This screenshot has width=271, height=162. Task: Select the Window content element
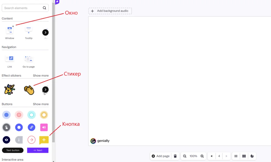click(9, 33)
